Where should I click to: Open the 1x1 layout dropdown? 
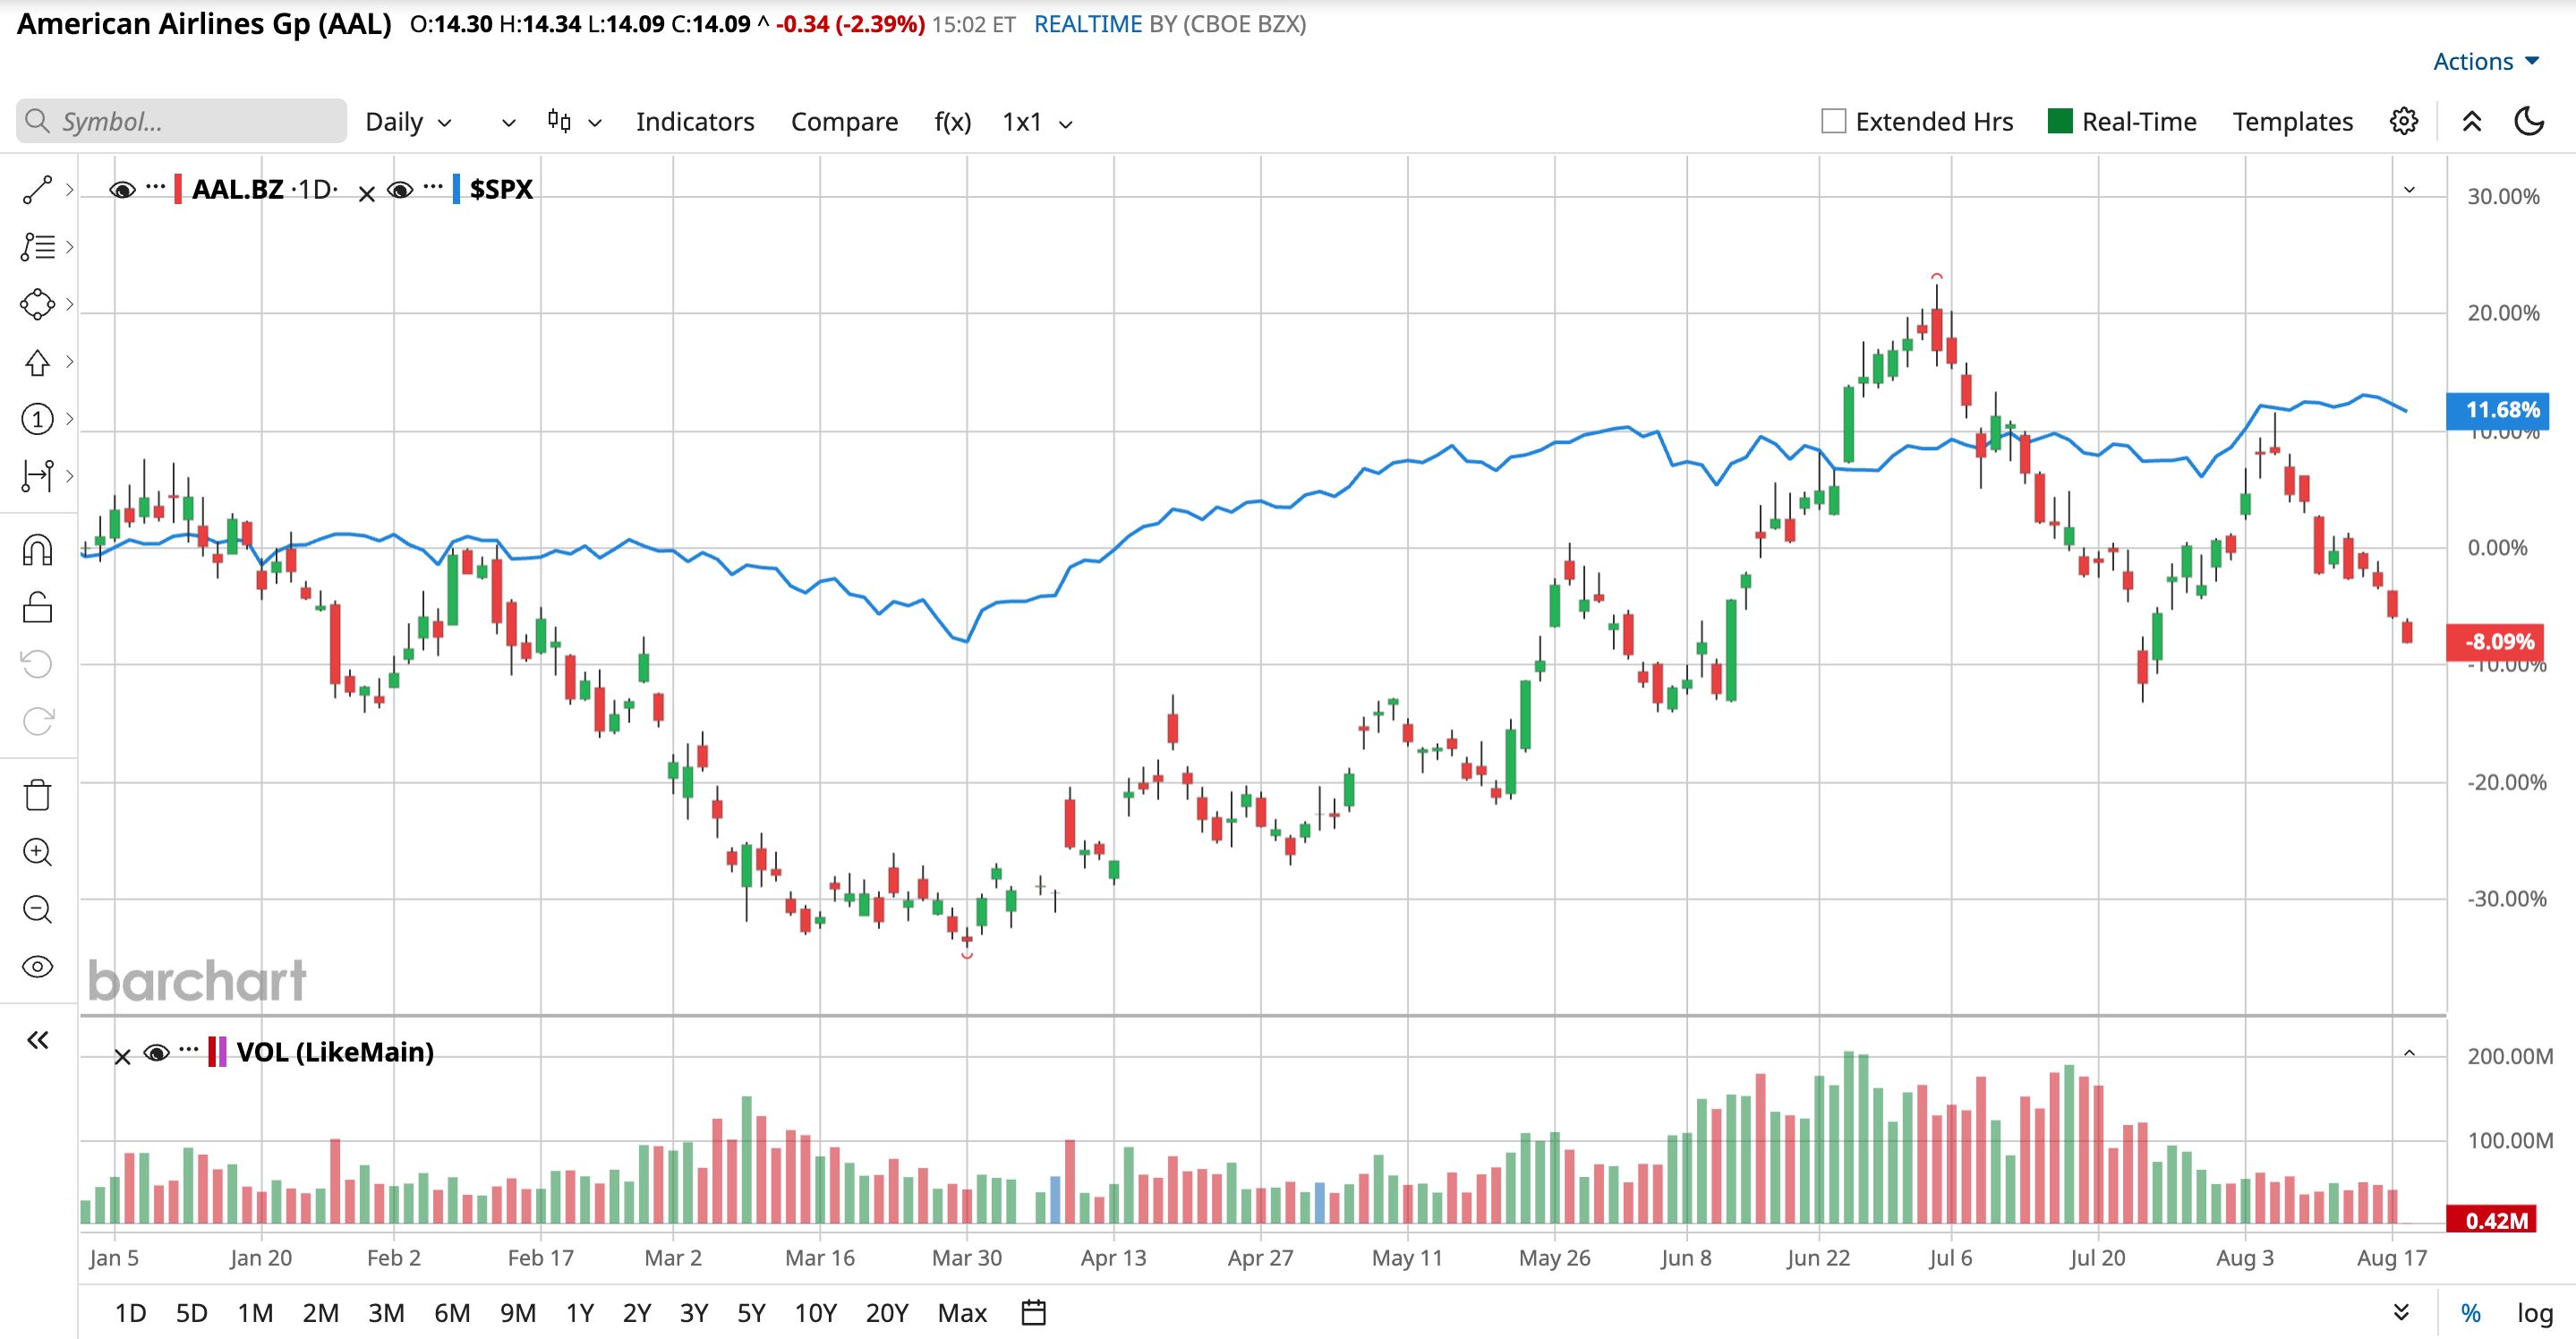coord(1038,122)
